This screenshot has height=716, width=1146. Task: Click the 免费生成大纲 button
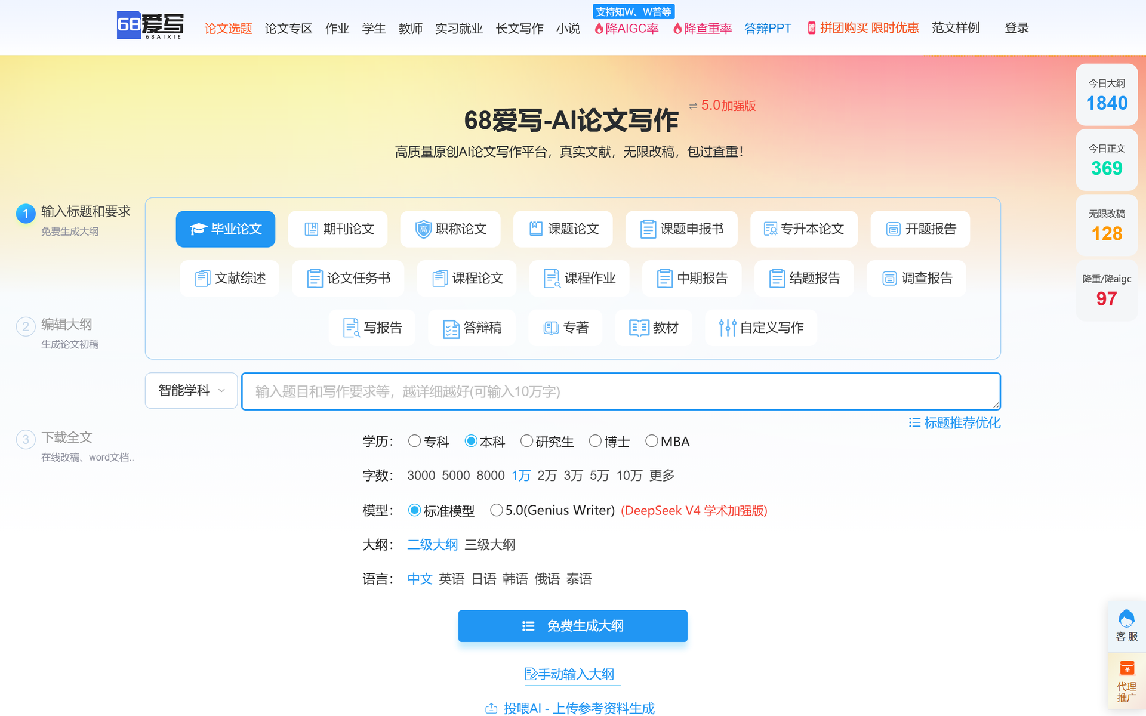pos(573,626)
